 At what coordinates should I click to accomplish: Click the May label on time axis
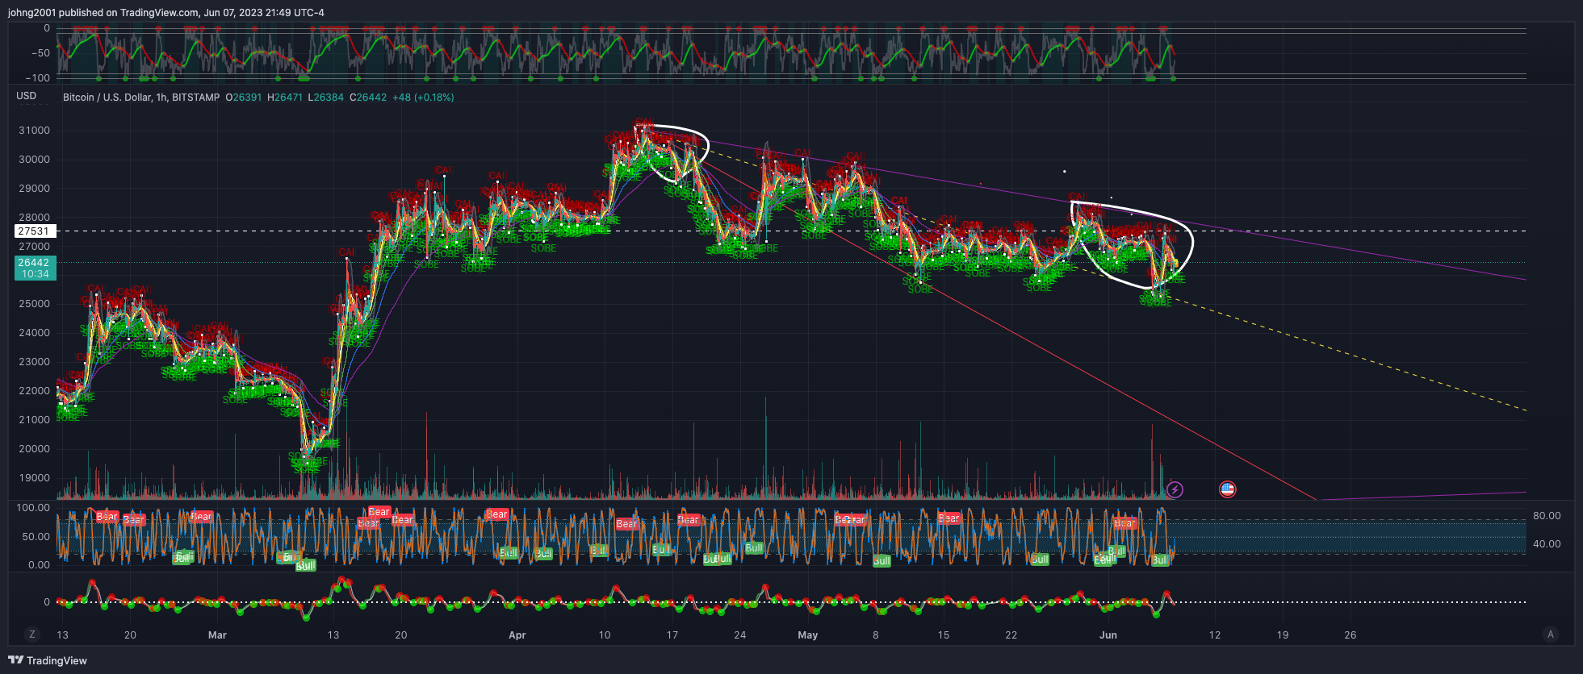808,635
